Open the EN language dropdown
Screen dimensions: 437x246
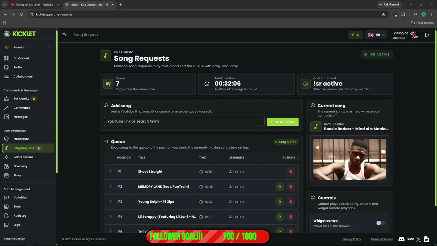376,35
